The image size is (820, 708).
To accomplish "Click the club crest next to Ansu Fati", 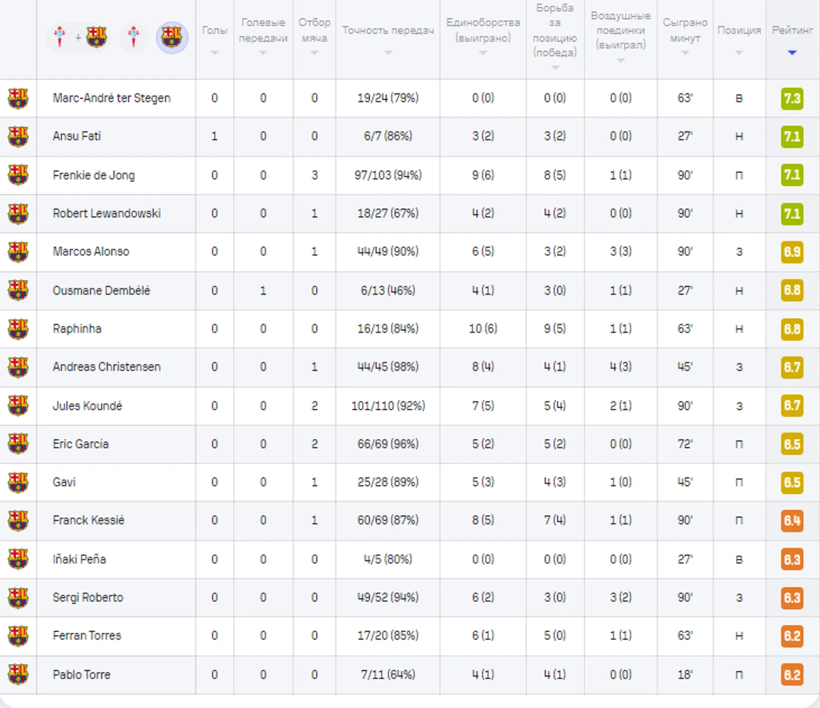I will click(18, 136).
